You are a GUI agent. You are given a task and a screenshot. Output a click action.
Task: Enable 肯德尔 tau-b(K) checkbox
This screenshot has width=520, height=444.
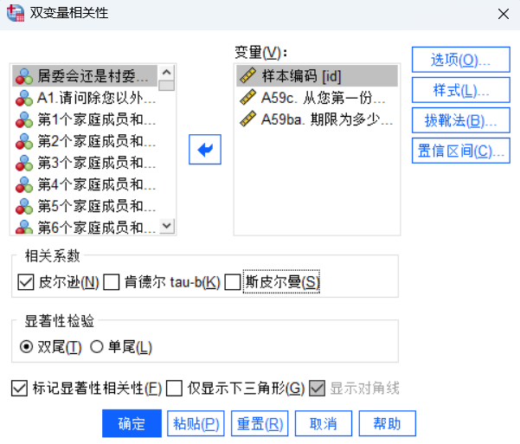(x=112, y=282)
